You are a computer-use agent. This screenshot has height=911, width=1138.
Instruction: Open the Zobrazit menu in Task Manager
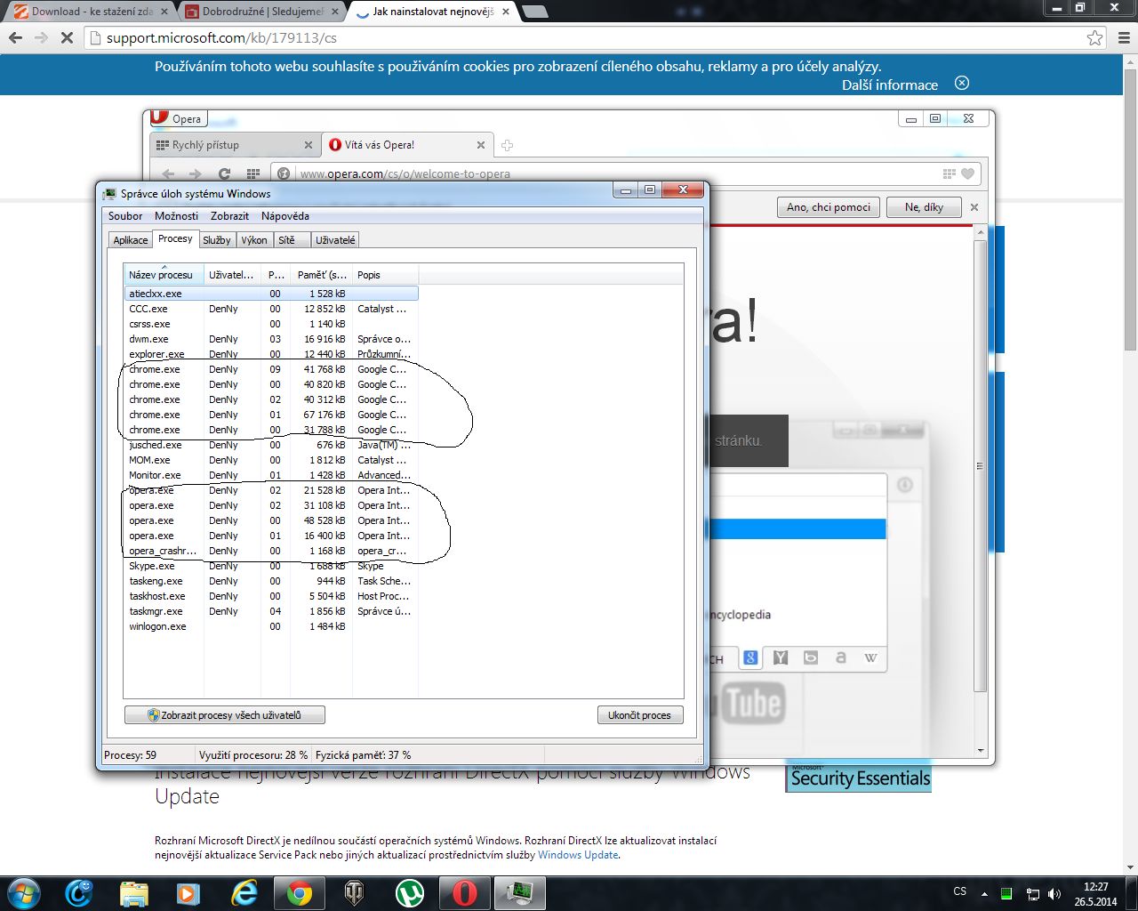[x=229, y=216]
